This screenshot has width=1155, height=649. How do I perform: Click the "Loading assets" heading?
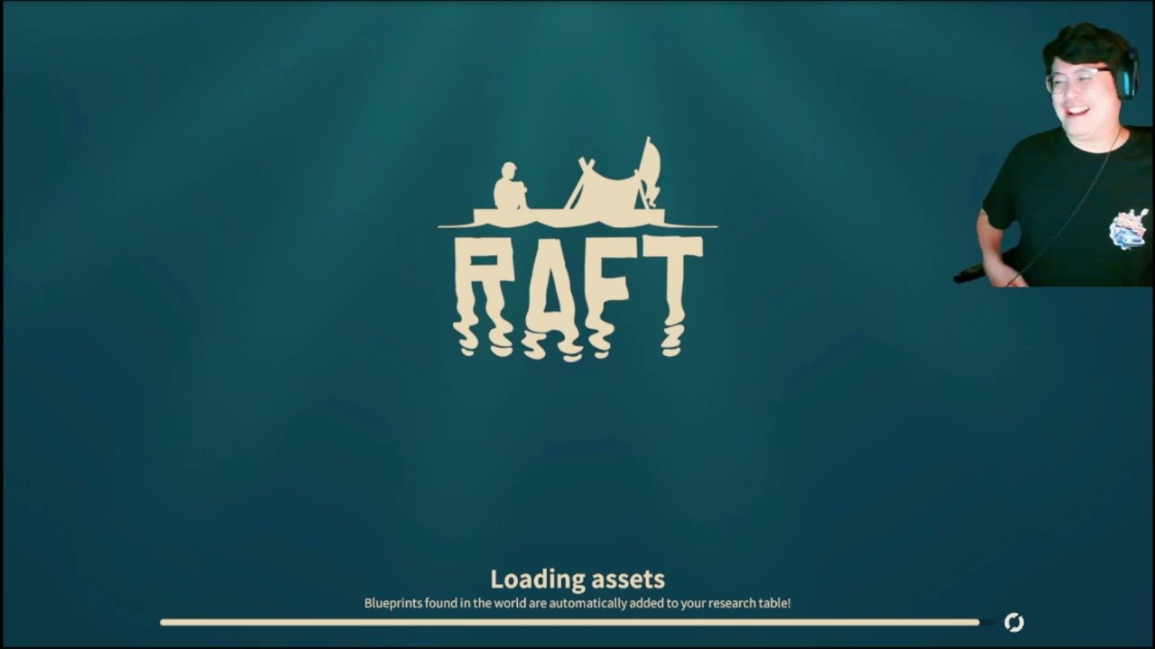click(x=577, y=579)
